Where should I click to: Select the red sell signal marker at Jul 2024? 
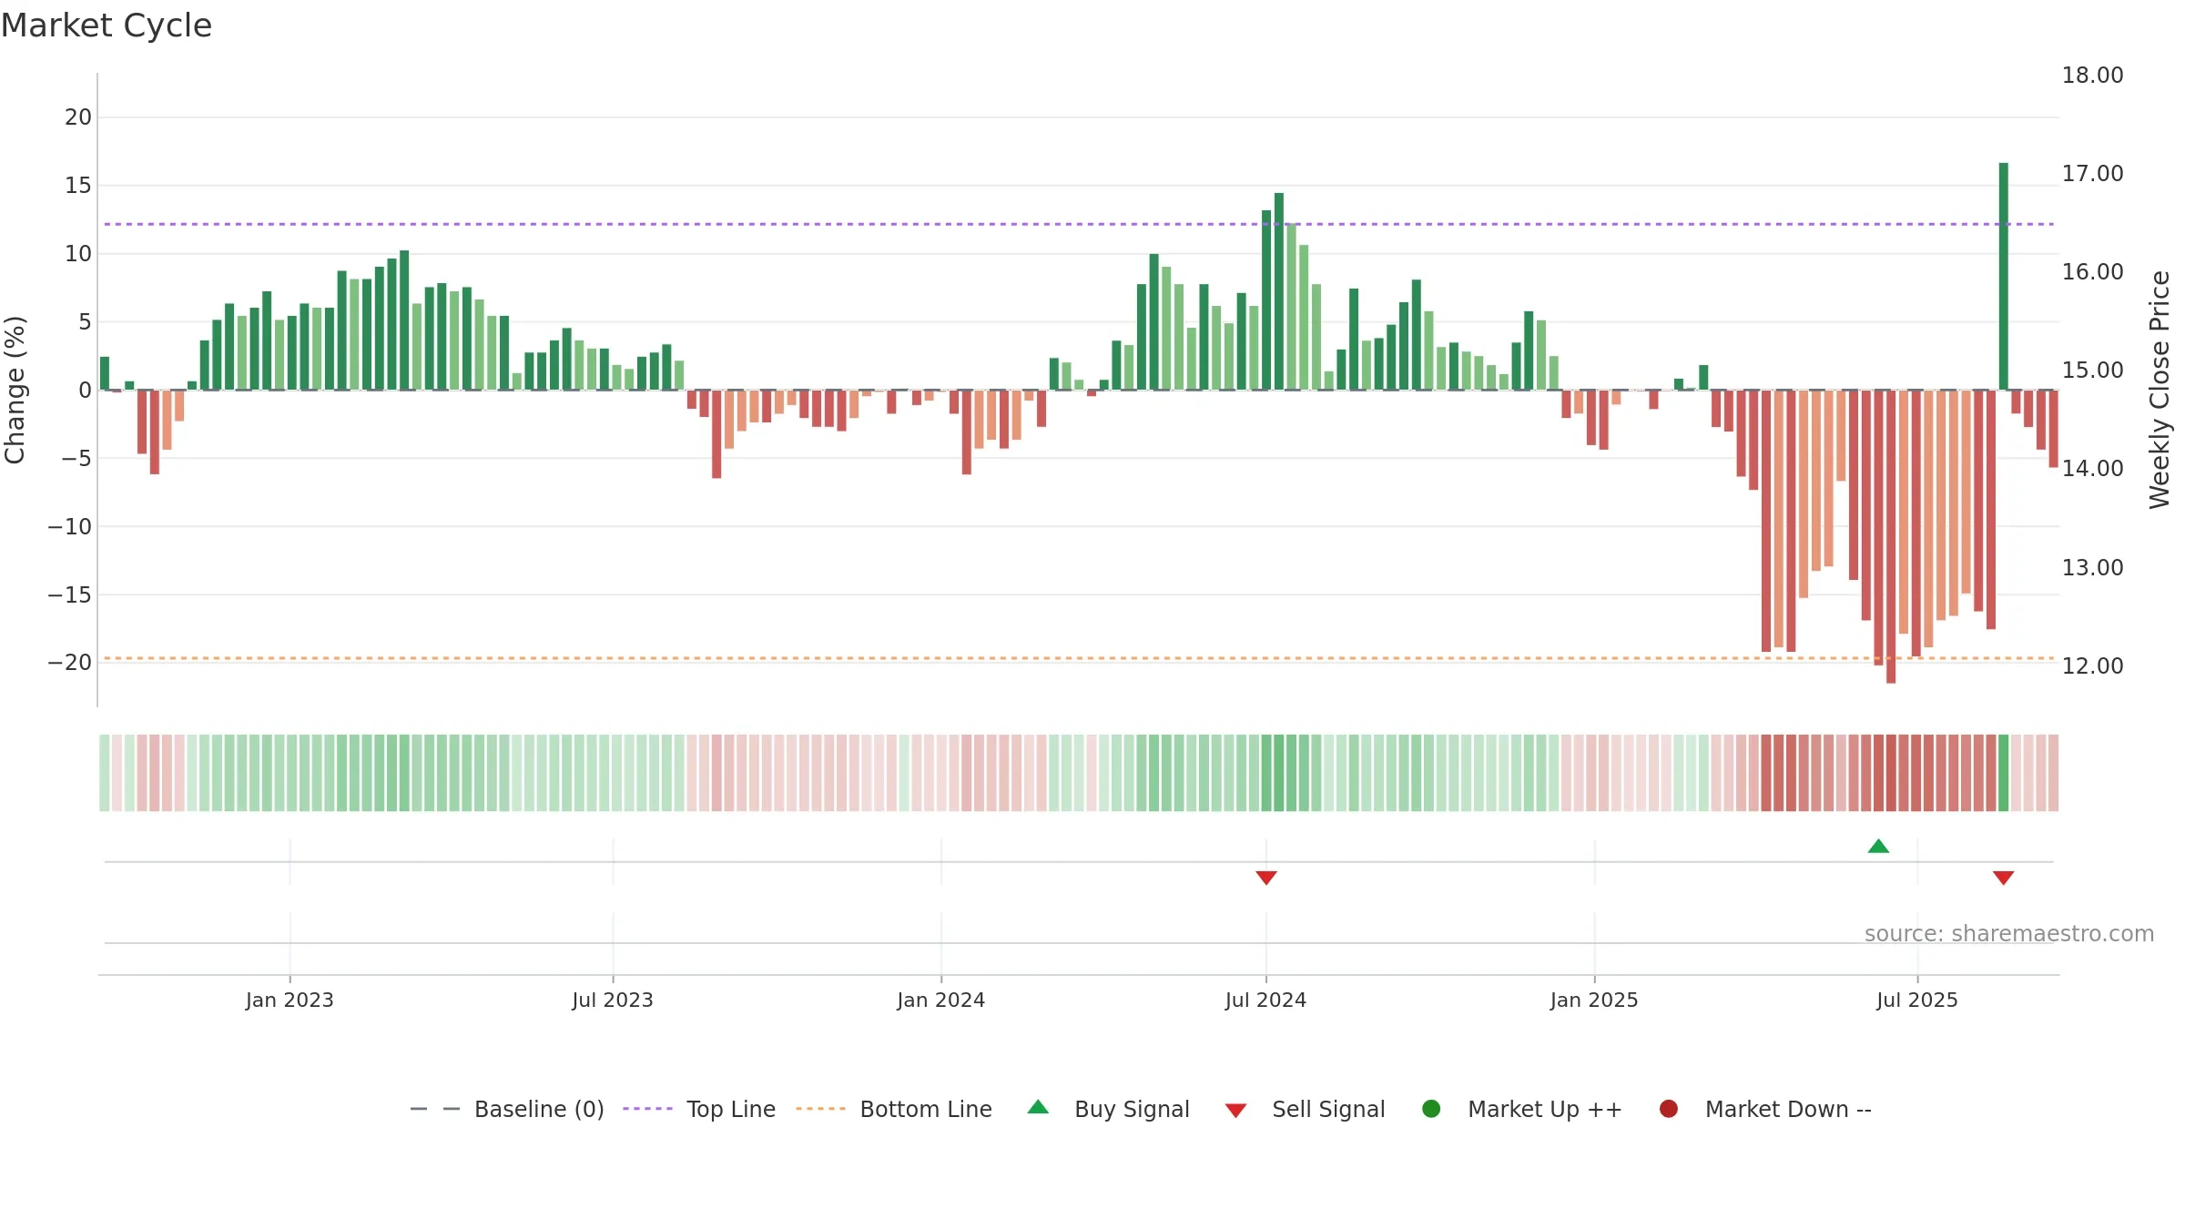click(x=1266, y=878)
